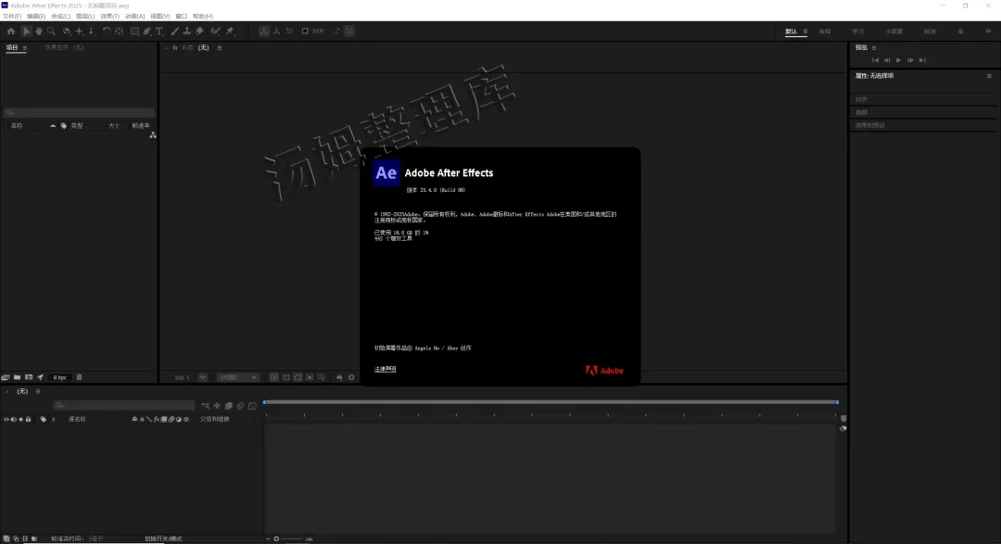Select the Rectangle shape tool
This screenshot has height=544, width=1001.
coord(134,31)
